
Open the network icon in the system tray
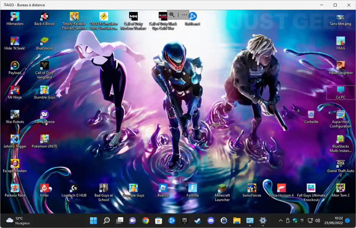coord(310,221)
